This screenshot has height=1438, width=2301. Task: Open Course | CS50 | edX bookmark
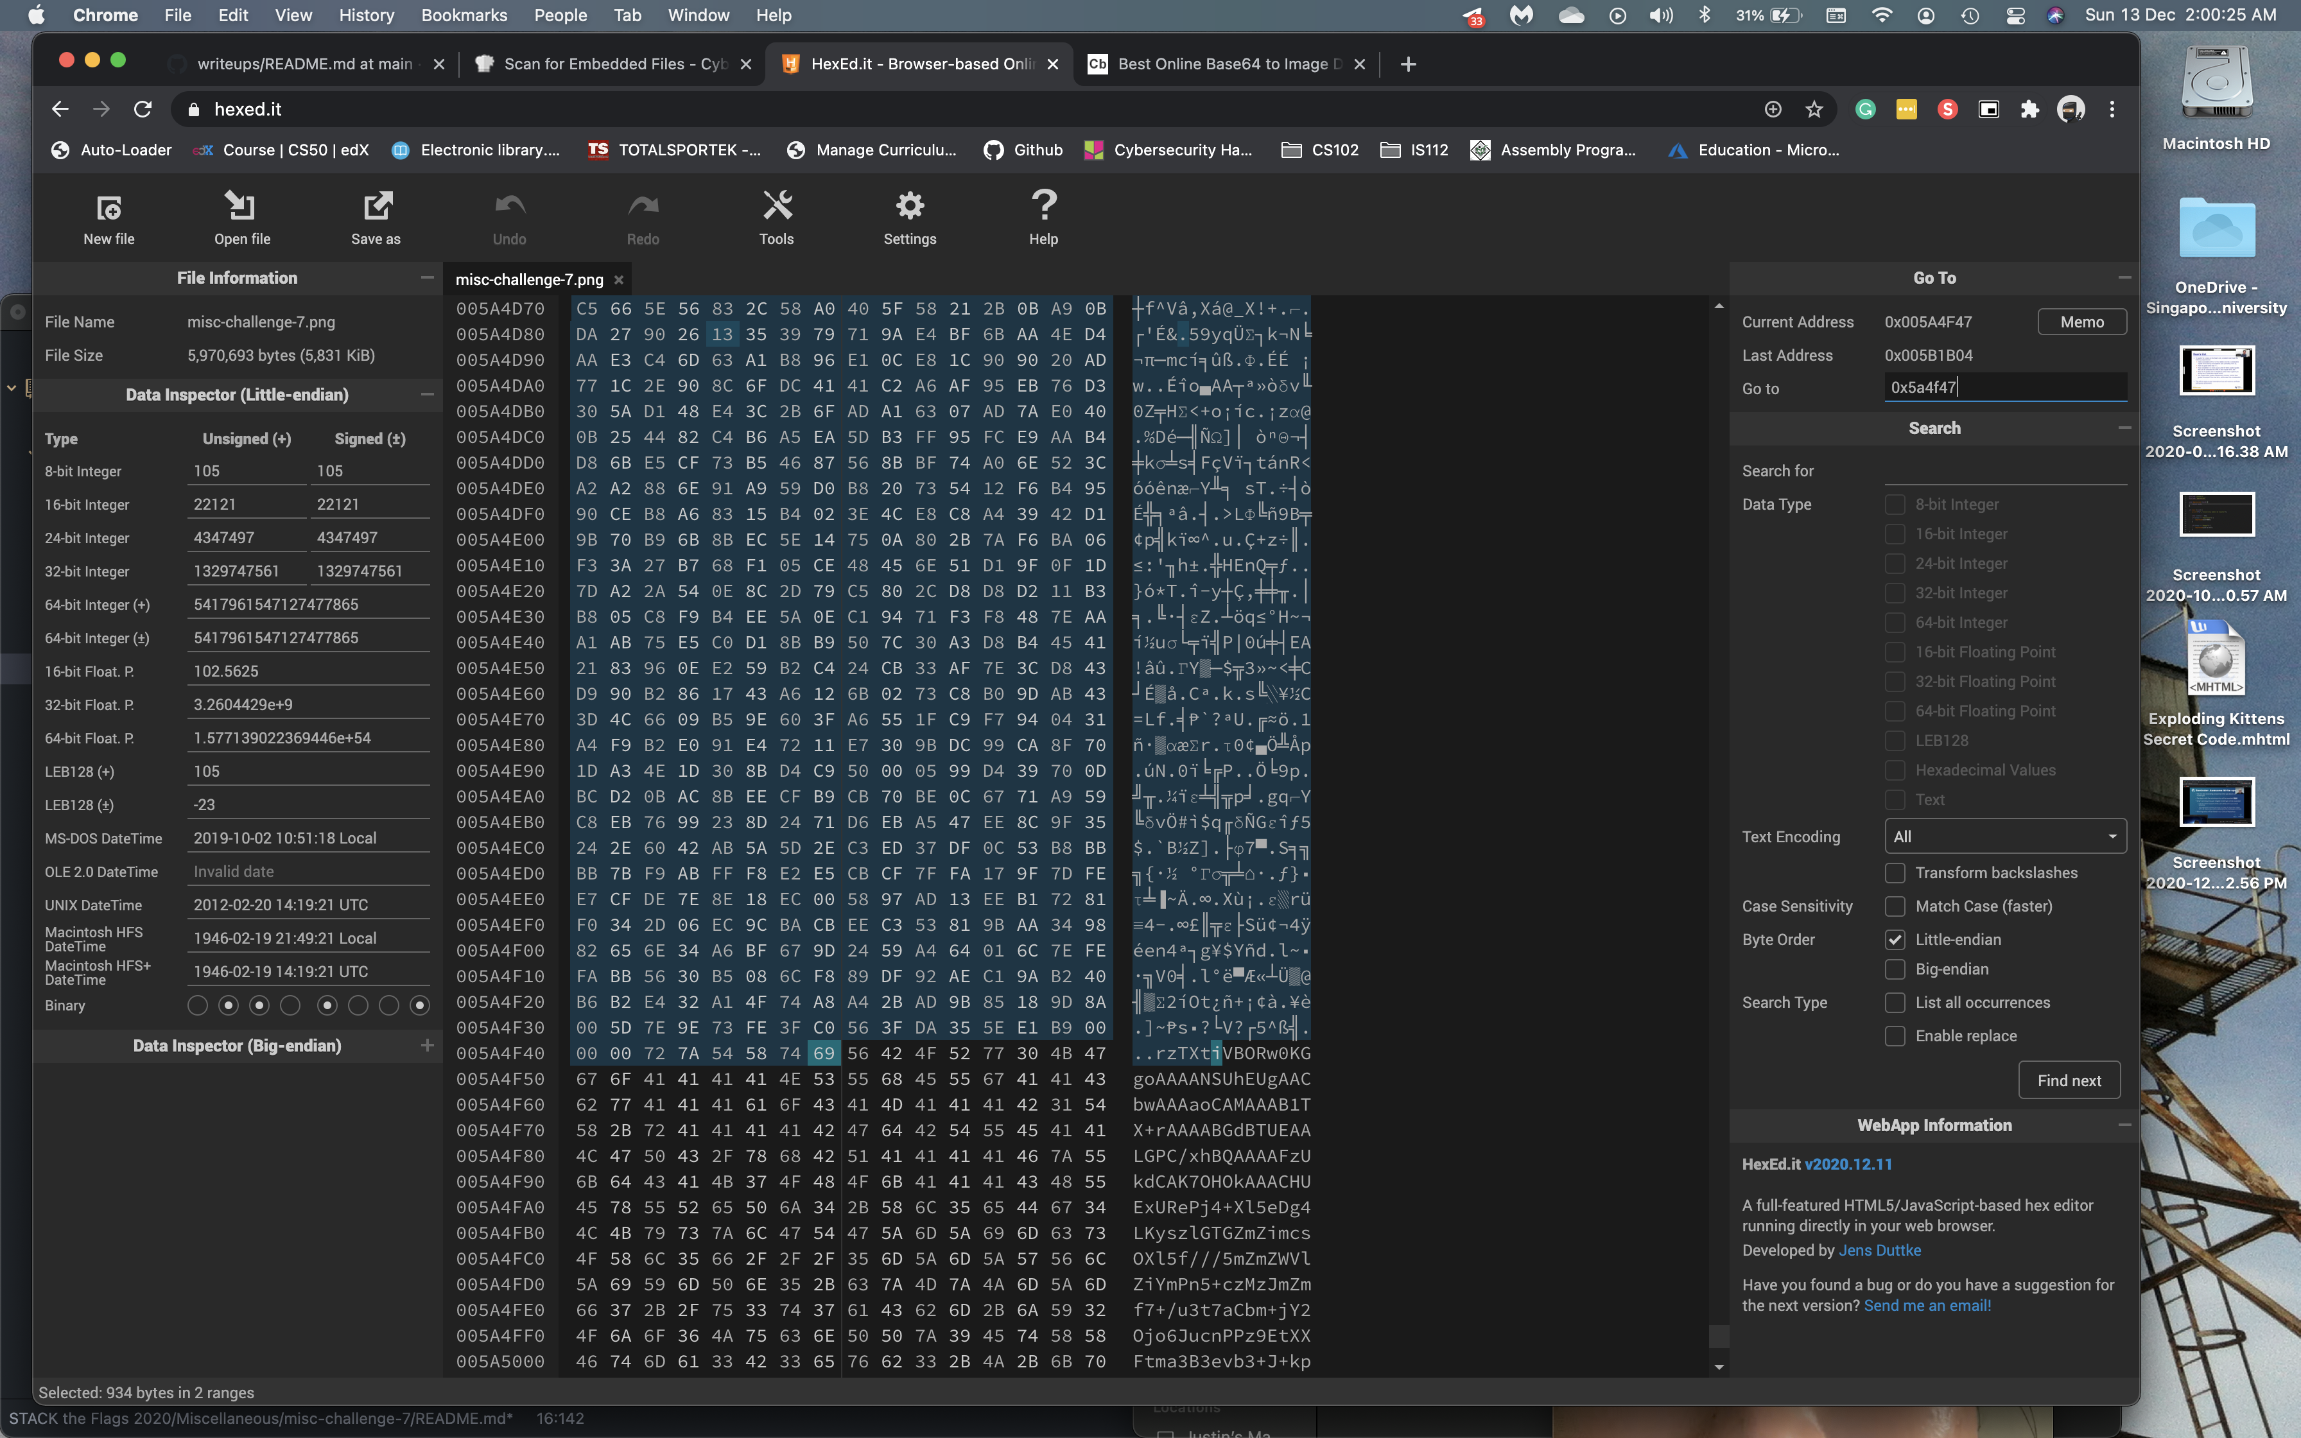click(281, 150)
